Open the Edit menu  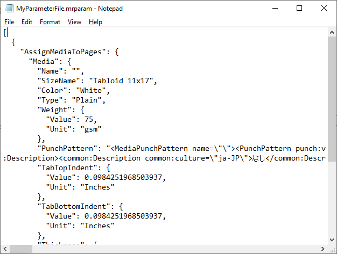pyautogui.click(x=27, y=22)
